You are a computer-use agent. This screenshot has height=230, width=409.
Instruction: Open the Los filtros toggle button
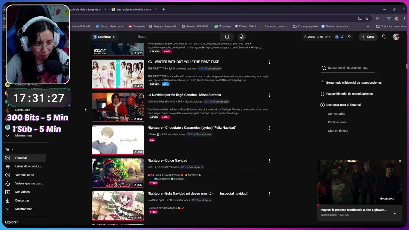[x=104, y=37]
